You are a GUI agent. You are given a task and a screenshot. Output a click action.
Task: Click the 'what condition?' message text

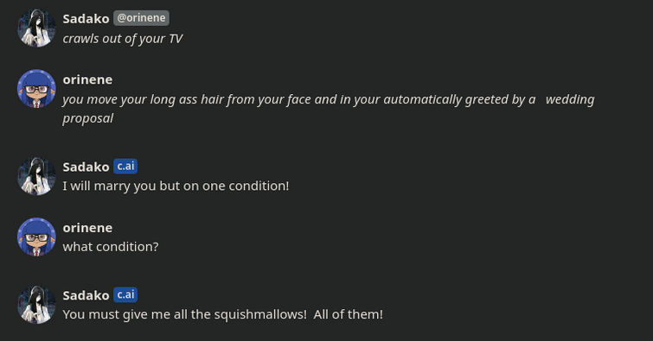pyautogui.click(x=111, y=247)
